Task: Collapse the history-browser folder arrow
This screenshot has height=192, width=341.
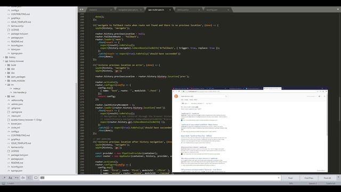Action: click(x=4, y=61)
